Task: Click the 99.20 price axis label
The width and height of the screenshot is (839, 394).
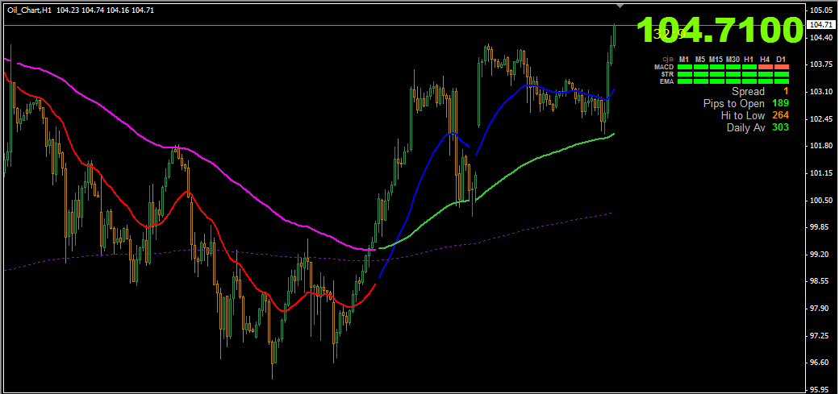Action: (x=820, y=254)
